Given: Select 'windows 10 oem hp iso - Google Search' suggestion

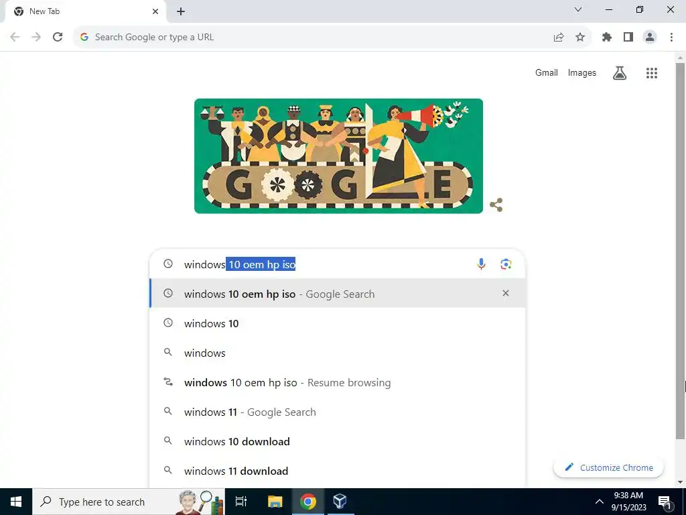Looking at the screenshot, I should [338, 294].
